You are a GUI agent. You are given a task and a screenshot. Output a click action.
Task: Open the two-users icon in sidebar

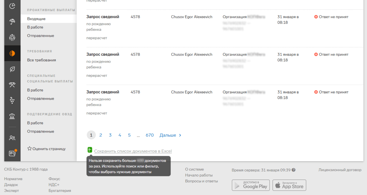point(12,138)
